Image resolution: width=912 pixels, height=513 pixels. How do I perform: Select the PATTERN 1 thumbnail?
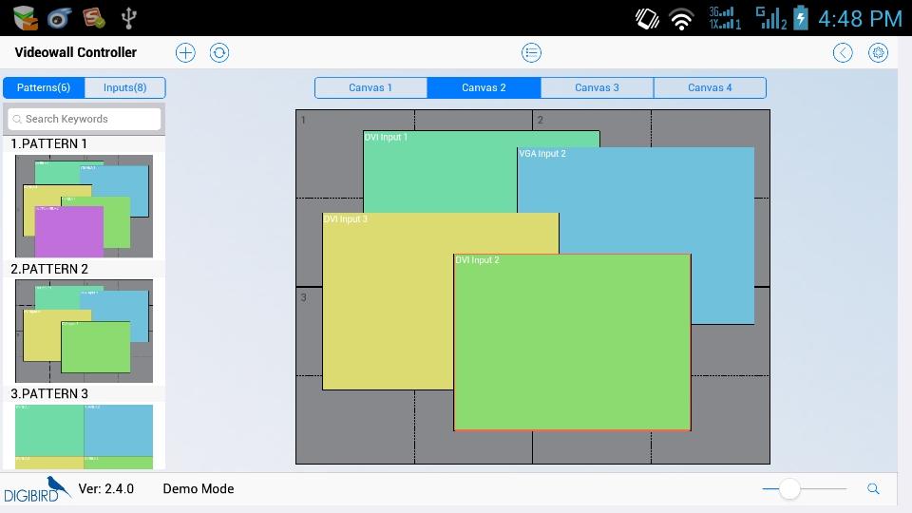pos(84,206)
